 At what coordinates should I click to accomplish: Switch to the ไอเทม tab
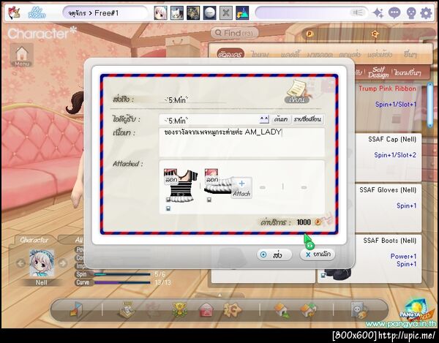click(x=260, y=54)
